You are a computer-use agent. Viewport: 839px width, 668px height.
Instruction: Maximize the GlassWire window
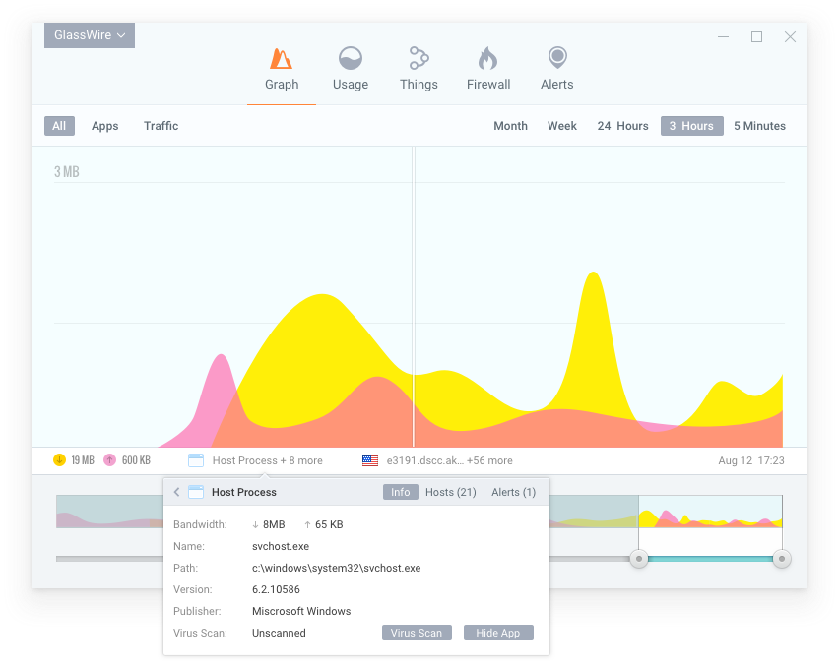click(x=756, y=36)
